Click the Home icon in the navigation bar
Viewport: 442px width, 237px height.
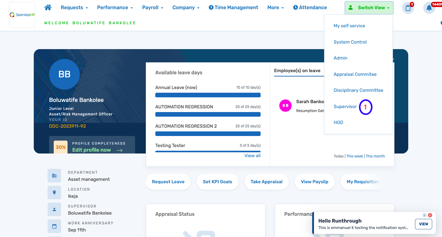coord(48,7)
